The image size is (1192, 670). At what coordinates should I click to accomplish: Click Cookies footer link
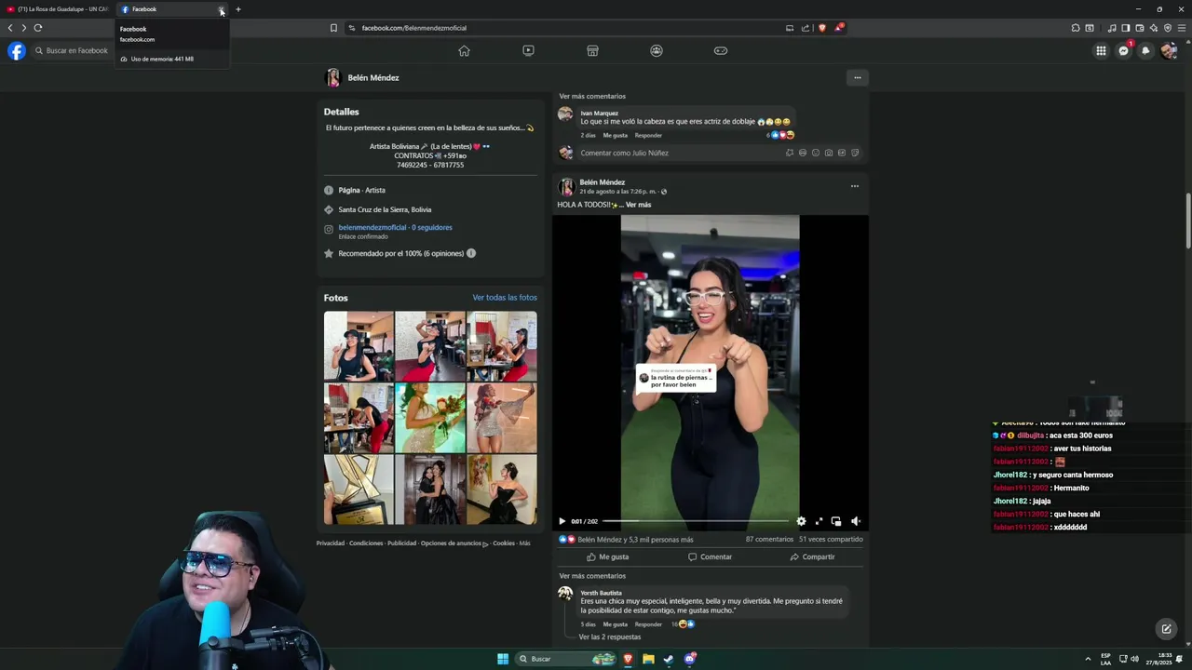(504, 543)
